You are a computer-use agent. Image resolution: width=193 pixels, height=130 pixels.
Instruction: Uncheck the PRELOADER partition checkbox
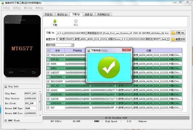48,55
